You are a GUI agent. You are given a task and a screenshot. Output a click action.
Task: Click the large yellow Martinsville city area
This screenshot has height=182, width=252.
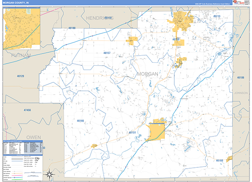tap(157, 131)
